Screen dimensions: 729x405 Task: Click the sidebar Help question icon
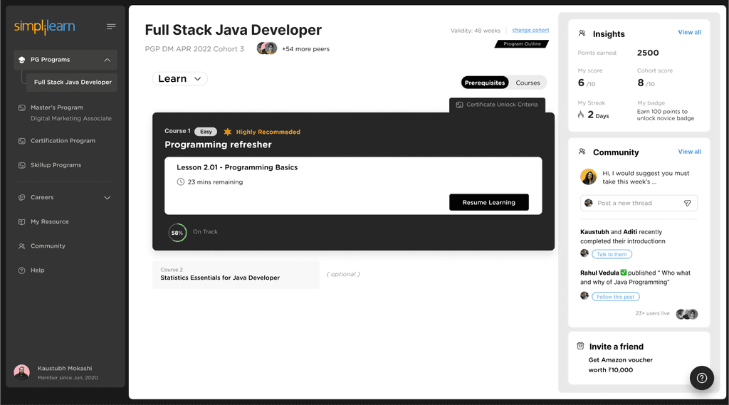coord(21,270)
